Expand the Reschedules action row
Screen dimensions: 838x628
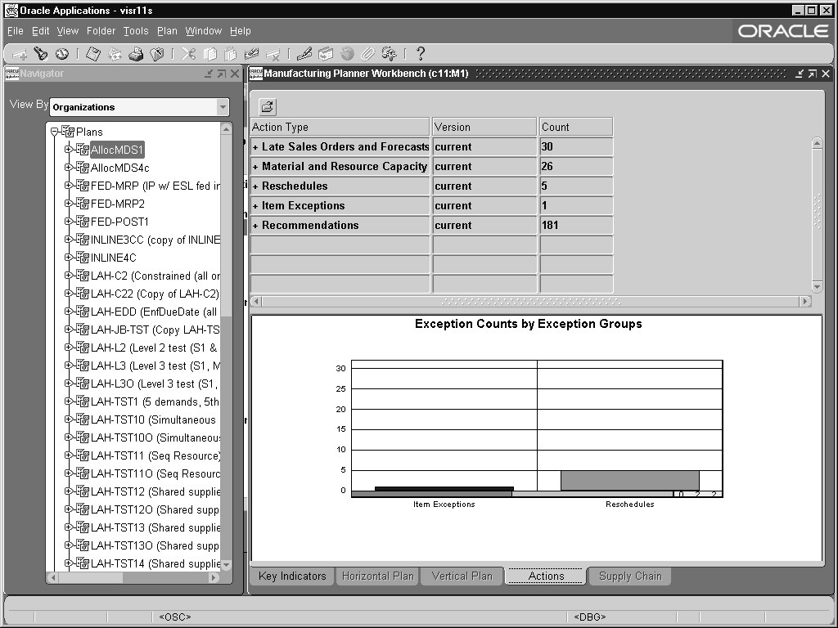tap(255, 187)
